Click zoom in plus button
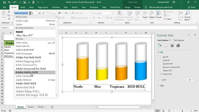 tap(191, 111)
